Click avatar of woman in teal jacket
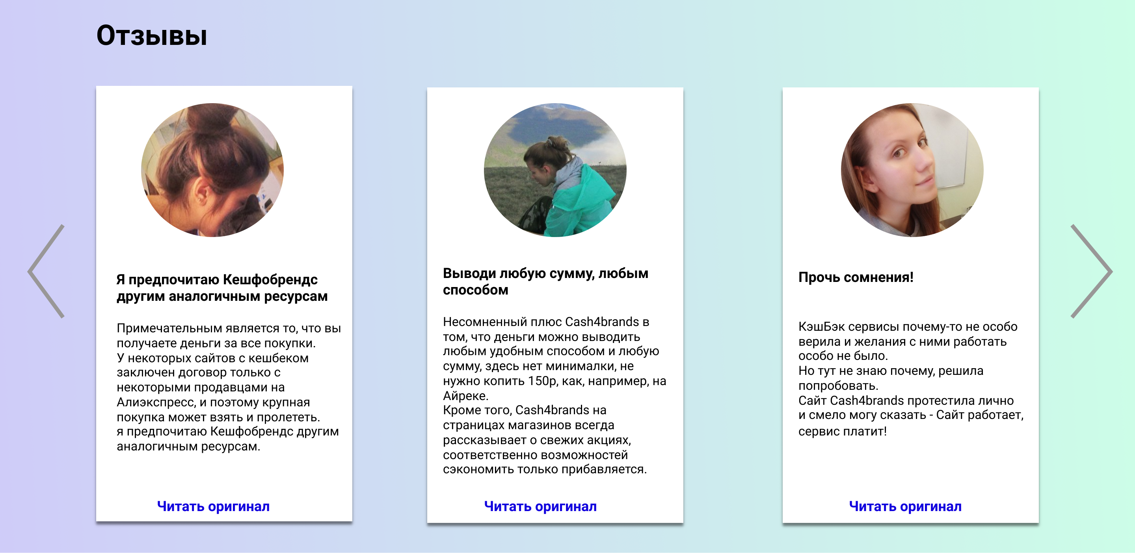Screen dimensions: 1135x554 click(555, 170)
